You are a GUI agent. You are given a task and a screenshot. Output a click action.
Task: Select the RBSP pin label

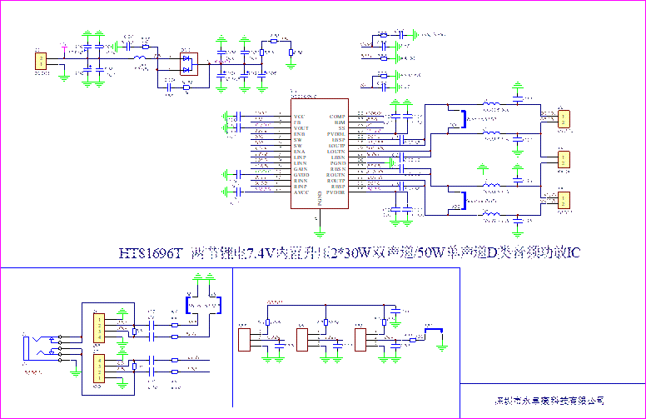[x=338, y=187]
